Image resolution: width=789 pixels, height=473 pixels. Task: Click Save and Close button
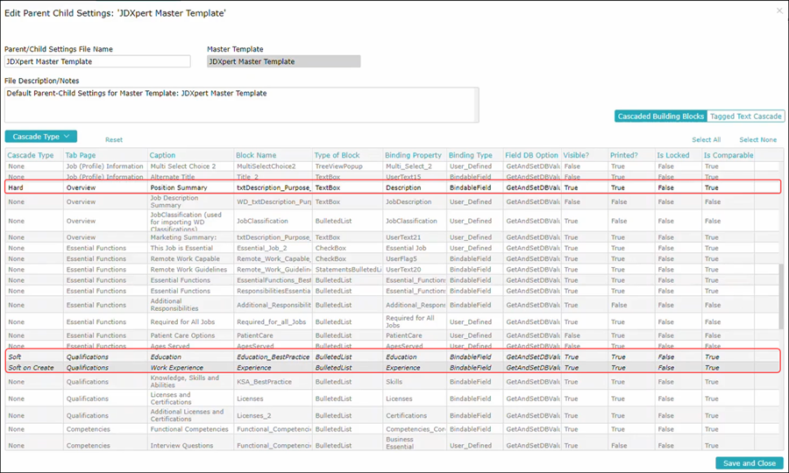tap(750, 463)
